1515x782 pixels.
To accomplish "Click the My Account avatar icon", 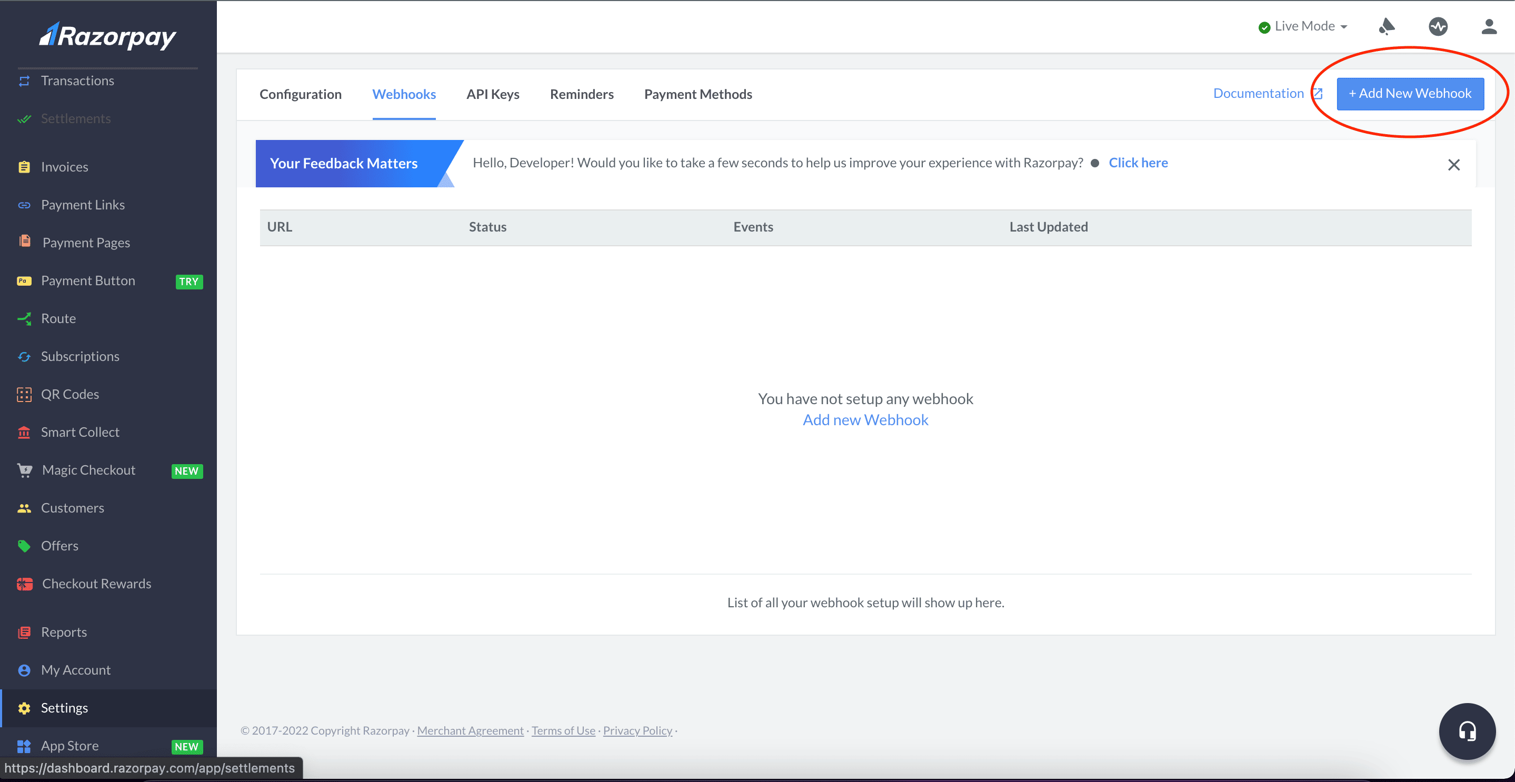I will pos(24,670).
